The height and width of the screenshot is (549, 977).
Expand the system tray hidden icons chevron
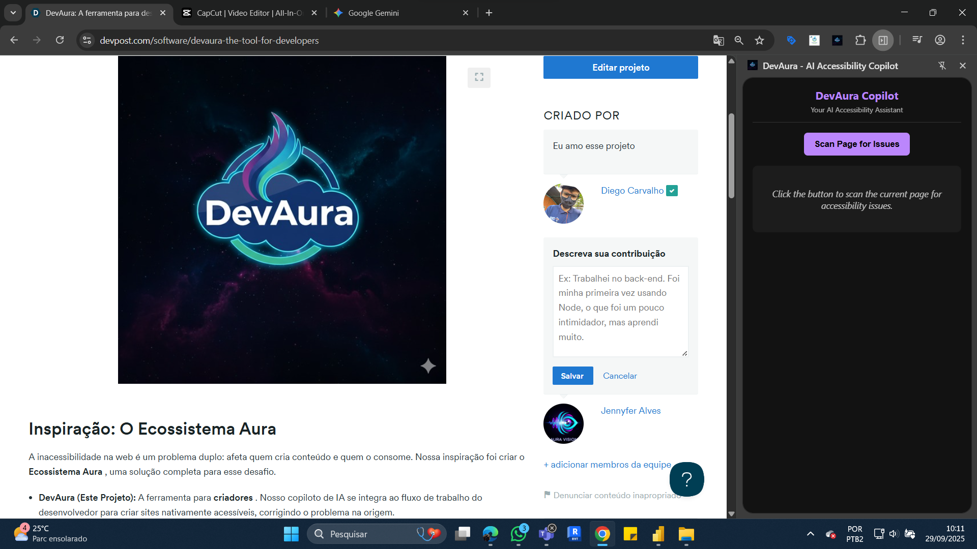[810, 534]
